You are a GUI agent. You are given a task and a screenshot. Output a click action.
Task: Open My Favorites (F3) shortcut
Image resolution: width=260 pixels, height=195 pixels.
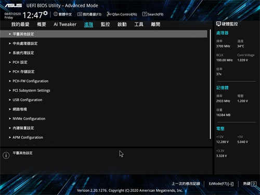pos(89,14)
